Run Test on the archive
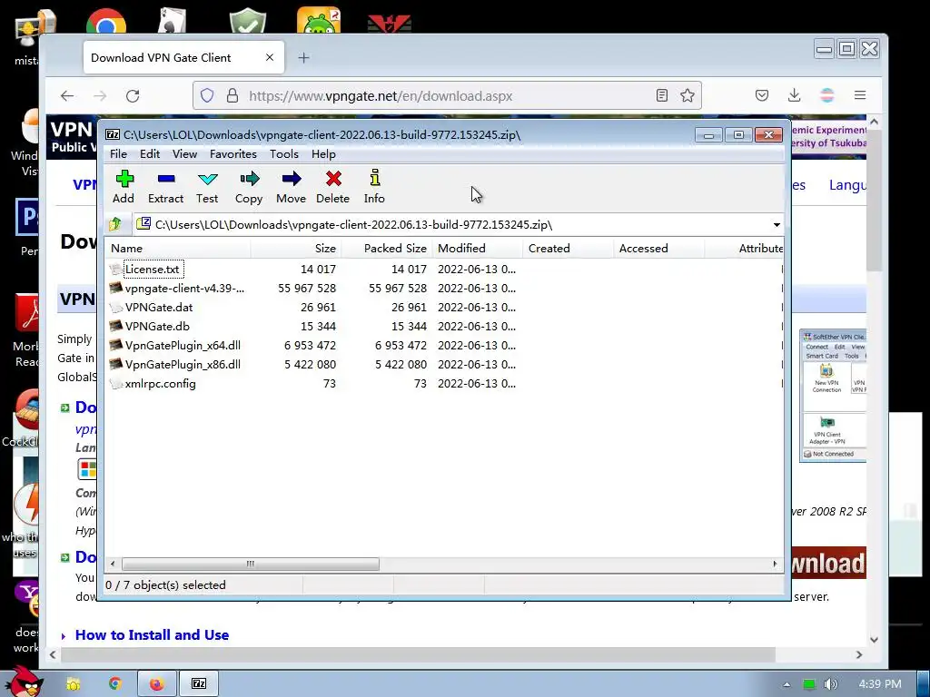This screenshot has width=930, height=697. click(207, 186)
